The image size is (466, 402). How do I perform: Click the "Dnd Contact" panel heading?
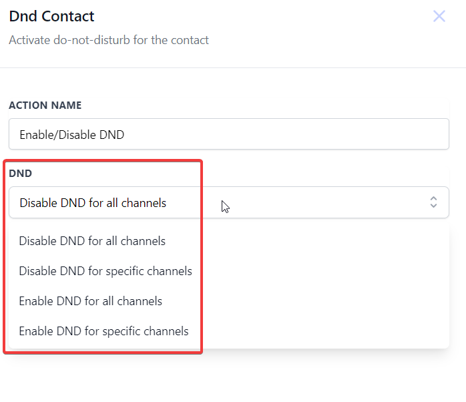(x=52, y=17)
